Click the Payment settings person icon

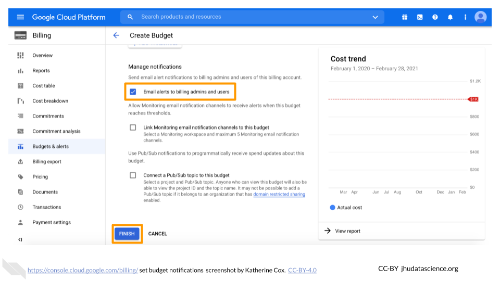click(20, 222)
